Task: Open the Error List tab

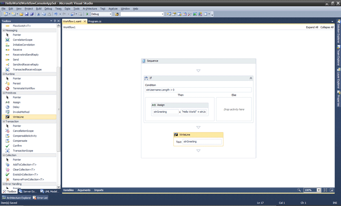Action: [40, 198]
